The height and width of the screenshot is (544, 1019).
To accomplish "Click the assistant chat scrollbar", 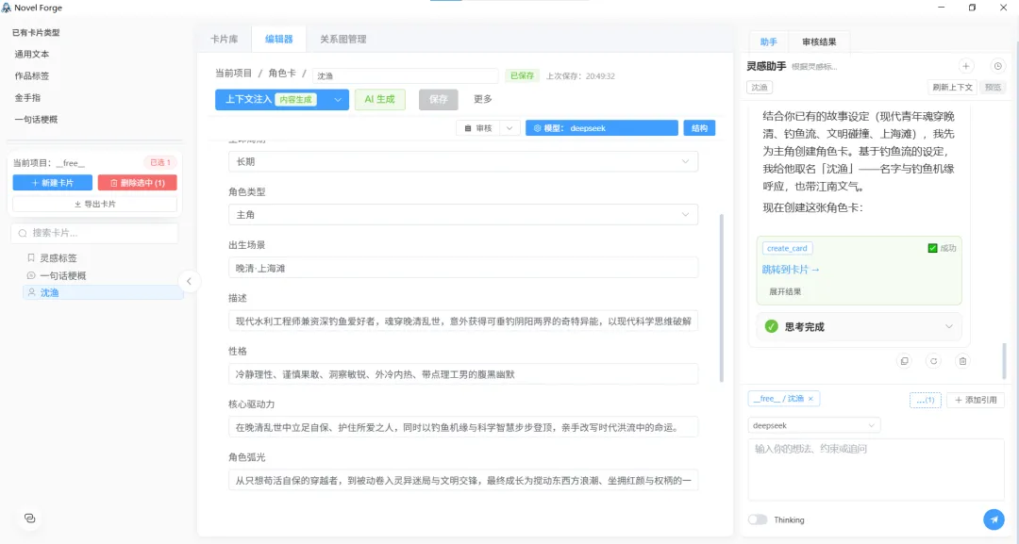I will 1004,360.
